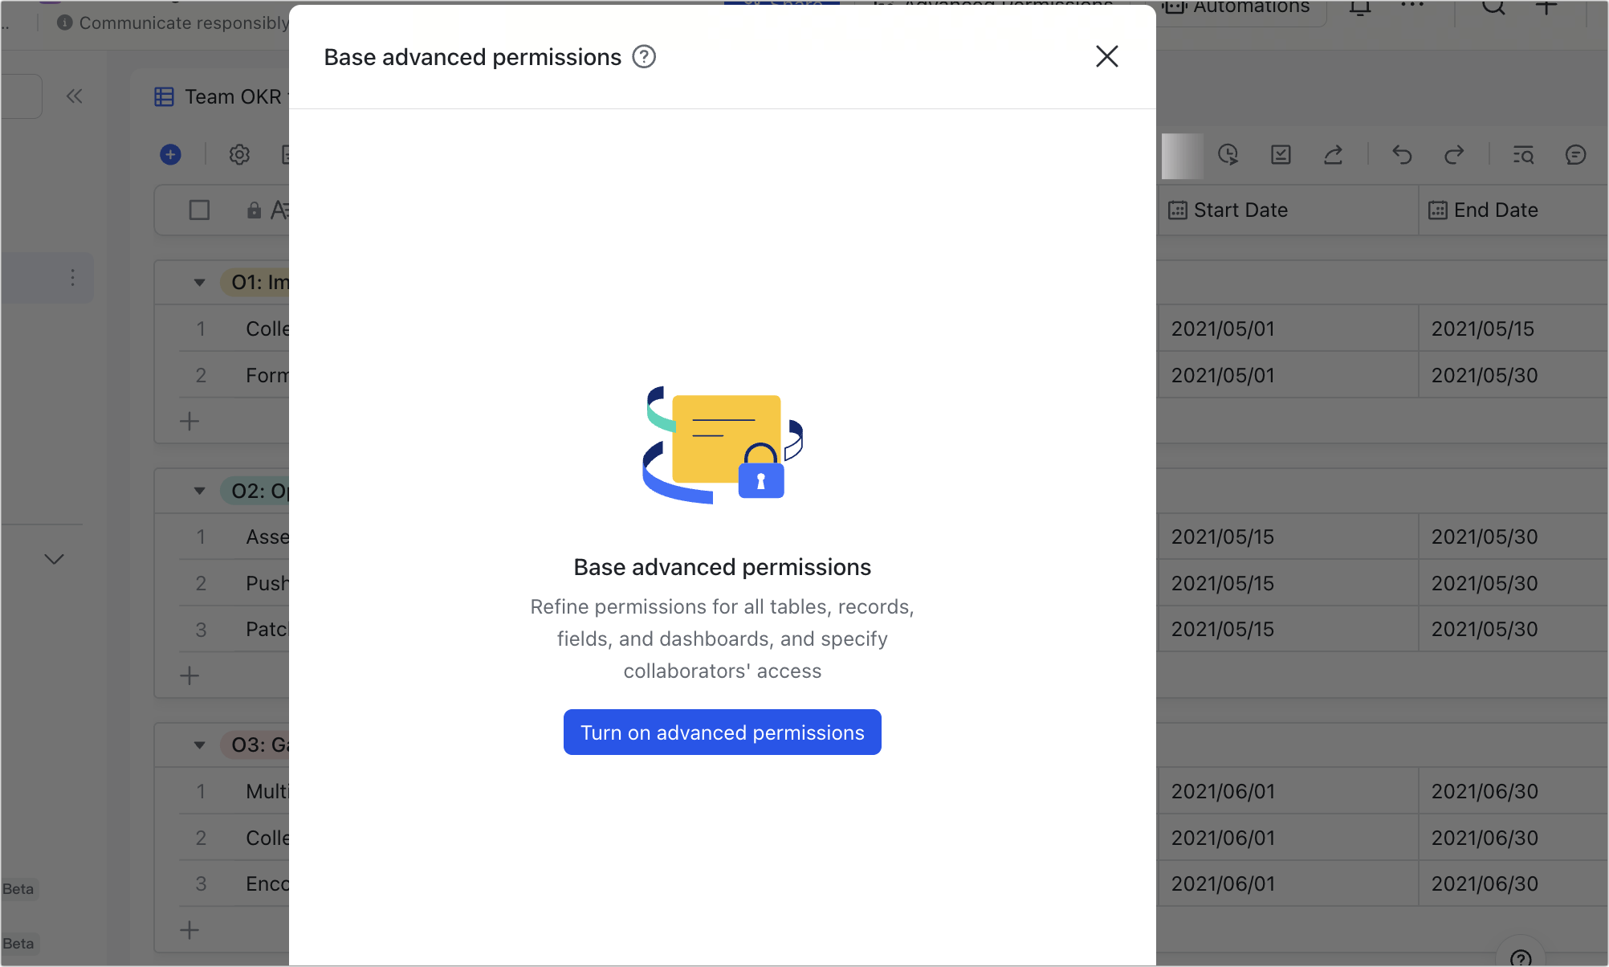Click Turn on advanced permissions

(722, 732)
